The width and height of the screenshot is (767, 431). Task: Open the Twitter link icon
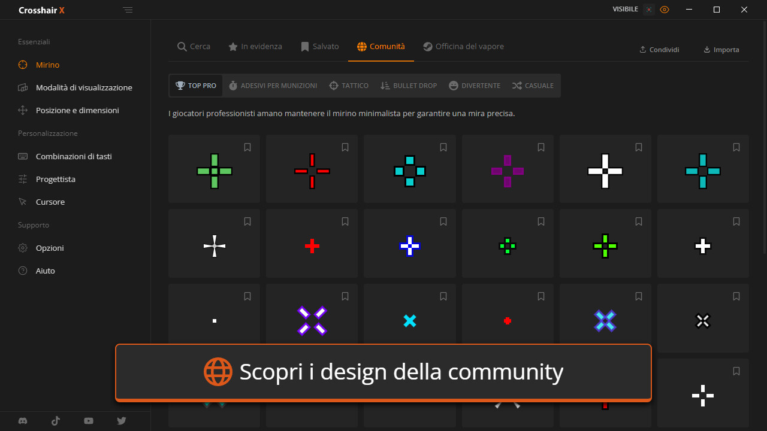[122, 421]
